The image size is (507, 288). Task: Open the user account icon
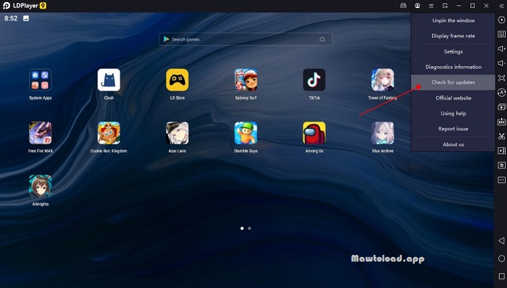418,5
